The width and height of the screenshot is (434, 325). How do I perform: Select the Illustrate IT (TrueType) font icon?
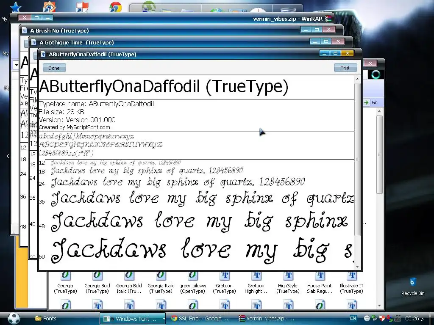click(351, 283)
